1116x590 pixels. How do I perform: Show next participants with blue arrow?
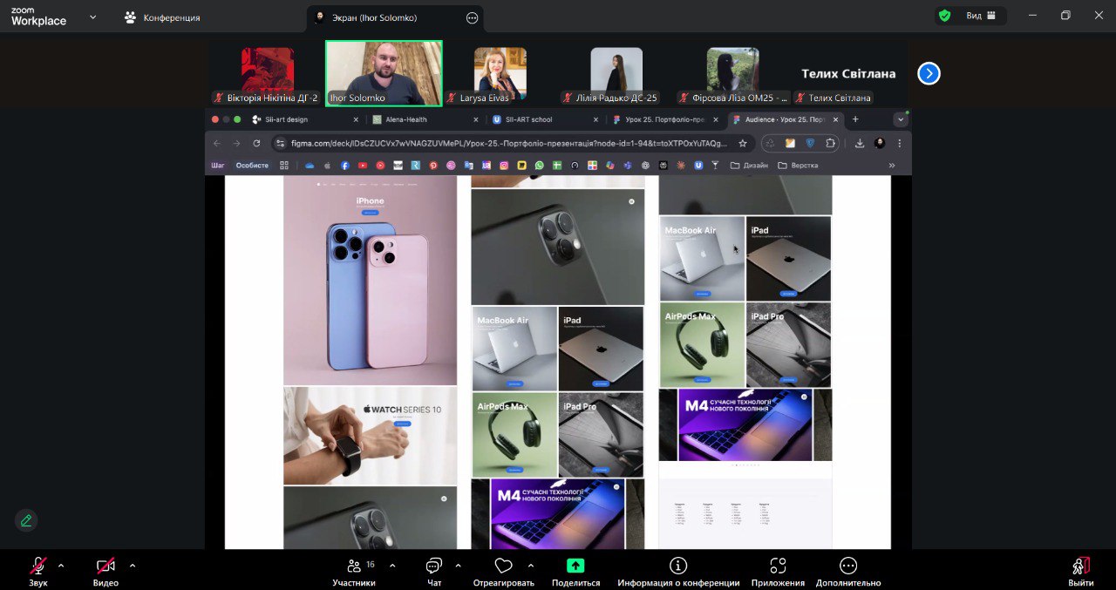929,74
